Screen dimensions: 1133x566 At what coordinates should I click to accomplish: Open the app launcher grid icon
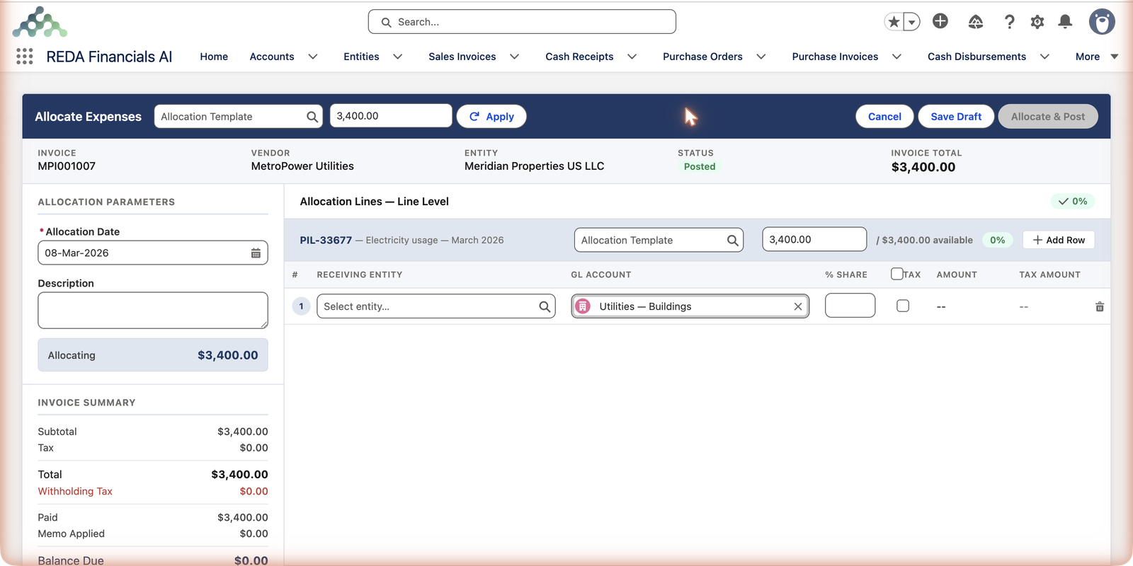pos(25,57)
